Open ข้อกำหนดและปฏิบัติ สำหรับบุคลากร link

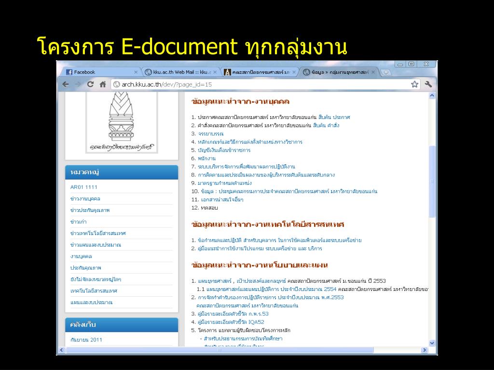279,240
